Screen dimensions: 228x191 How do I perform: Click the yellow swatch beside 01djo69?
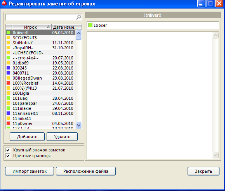pyautogui.click(x=9, y=63)
